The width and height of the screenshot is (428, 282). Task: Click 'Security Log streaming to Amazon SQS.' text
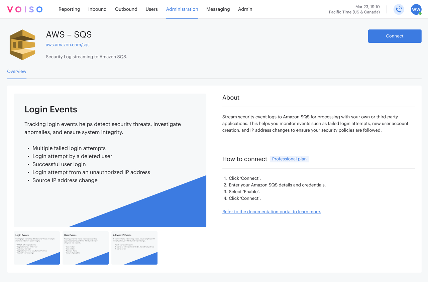pyautogui.click(x=86, y=57)
